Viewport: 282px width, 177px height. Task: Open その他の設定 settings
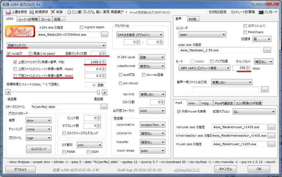coord(217,12)
